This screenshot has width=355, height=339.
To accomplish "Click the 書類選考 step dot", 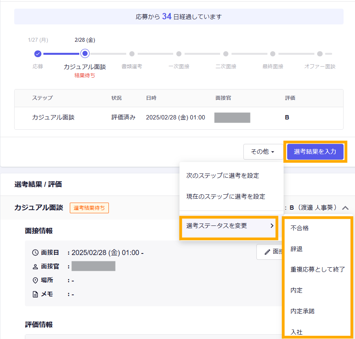I will click(132, 54).
